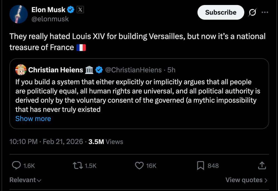The image size is (278, 191).
Task: Expand quoted post with Show more
Action: click(33, 119)
